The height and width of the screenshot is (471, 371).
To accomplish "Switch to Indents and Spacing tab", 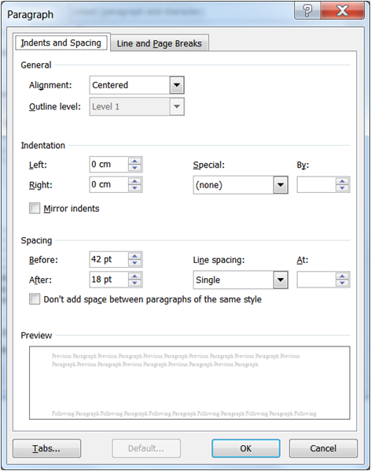I will (61, 43).
